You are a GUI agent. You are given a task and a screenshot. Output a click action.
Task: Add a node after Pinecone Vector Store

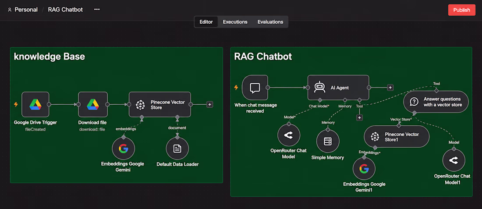click(209, 104)
